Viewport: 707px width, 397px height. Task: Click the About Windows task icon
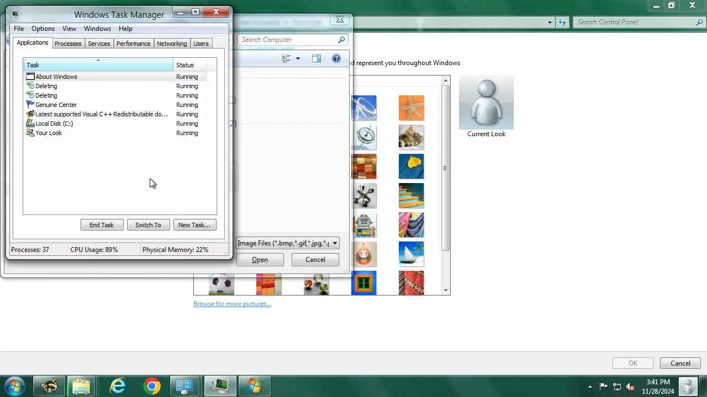[x=30, y=77]
